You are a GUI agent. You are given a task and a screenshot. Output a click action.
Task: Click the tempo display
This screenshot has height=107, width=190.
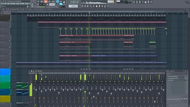tap(52, 4)
